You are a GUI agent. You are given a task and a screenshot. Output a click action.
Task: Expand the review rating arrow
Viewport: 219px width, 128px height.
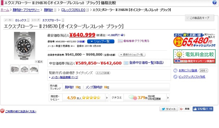(x=107, y=98)
